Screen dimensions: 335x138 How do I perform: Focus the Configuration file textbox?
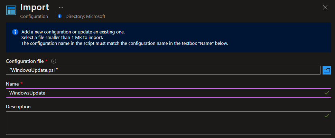[162, 70]
